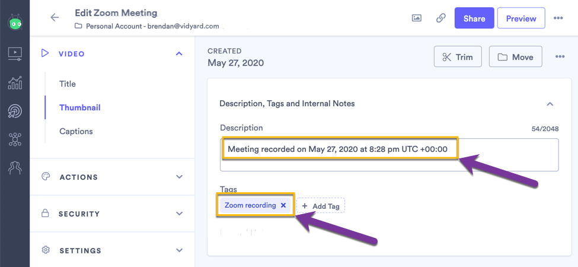Click the Trim button
This screenshot has width=578, height=267.
(x=458, y=56)
